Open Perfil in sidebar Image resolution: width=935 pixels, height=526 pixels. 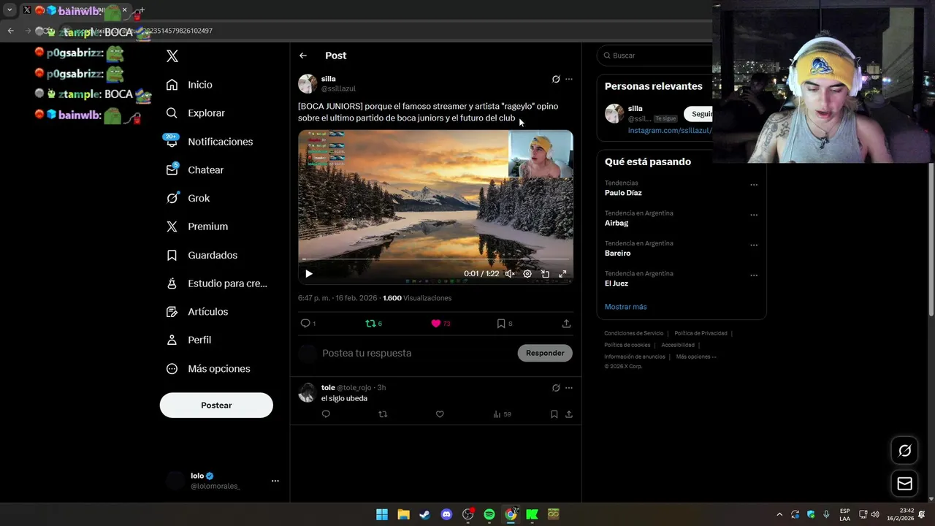point(188,340)
